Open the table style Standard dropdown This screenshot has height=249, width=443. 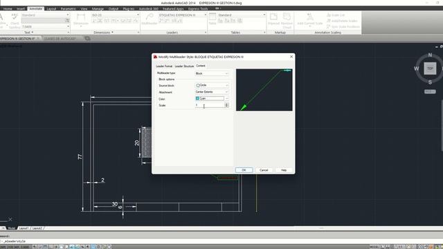[x=242, y=15]
